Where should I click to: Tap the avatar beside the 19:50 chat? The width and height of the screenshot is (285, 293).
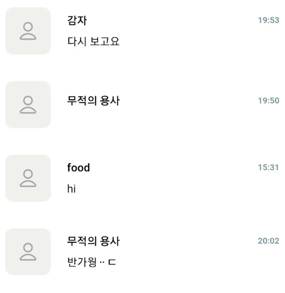point(28,105)
